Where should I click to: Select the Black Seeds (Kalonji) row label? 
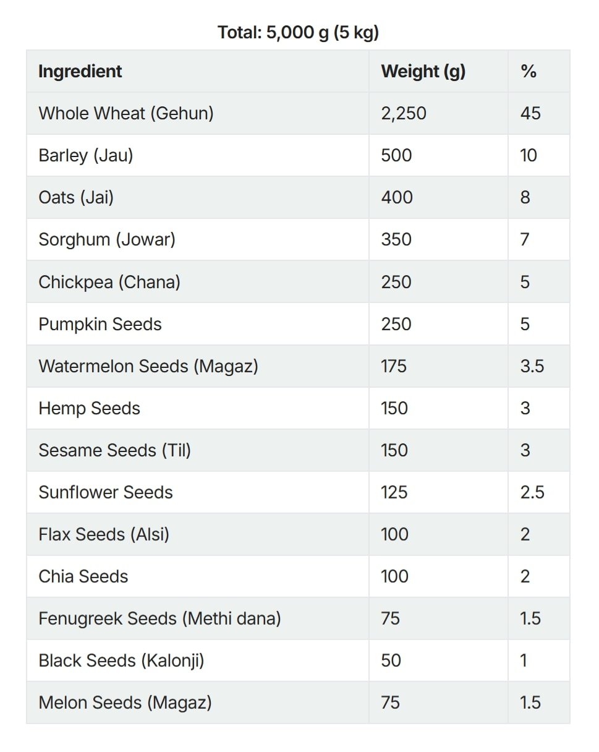click(x=121, y=660)
